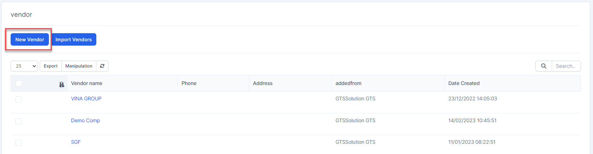Image resolution: width=593 pixels, height=154 pixels.
Task: Sort by the addedfrom column header
Action: point(349,83)
